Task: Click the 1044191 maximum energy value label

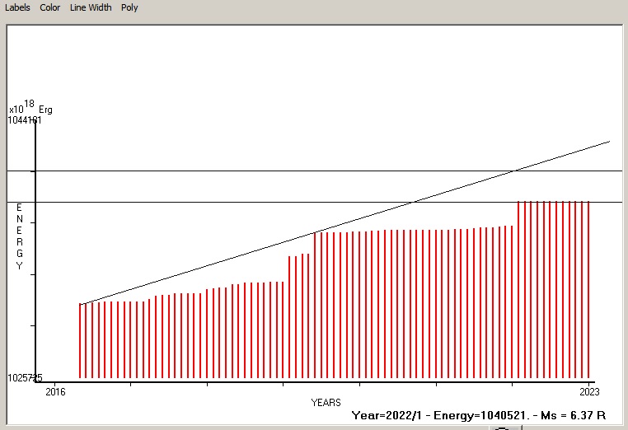Action: [25, 120]
